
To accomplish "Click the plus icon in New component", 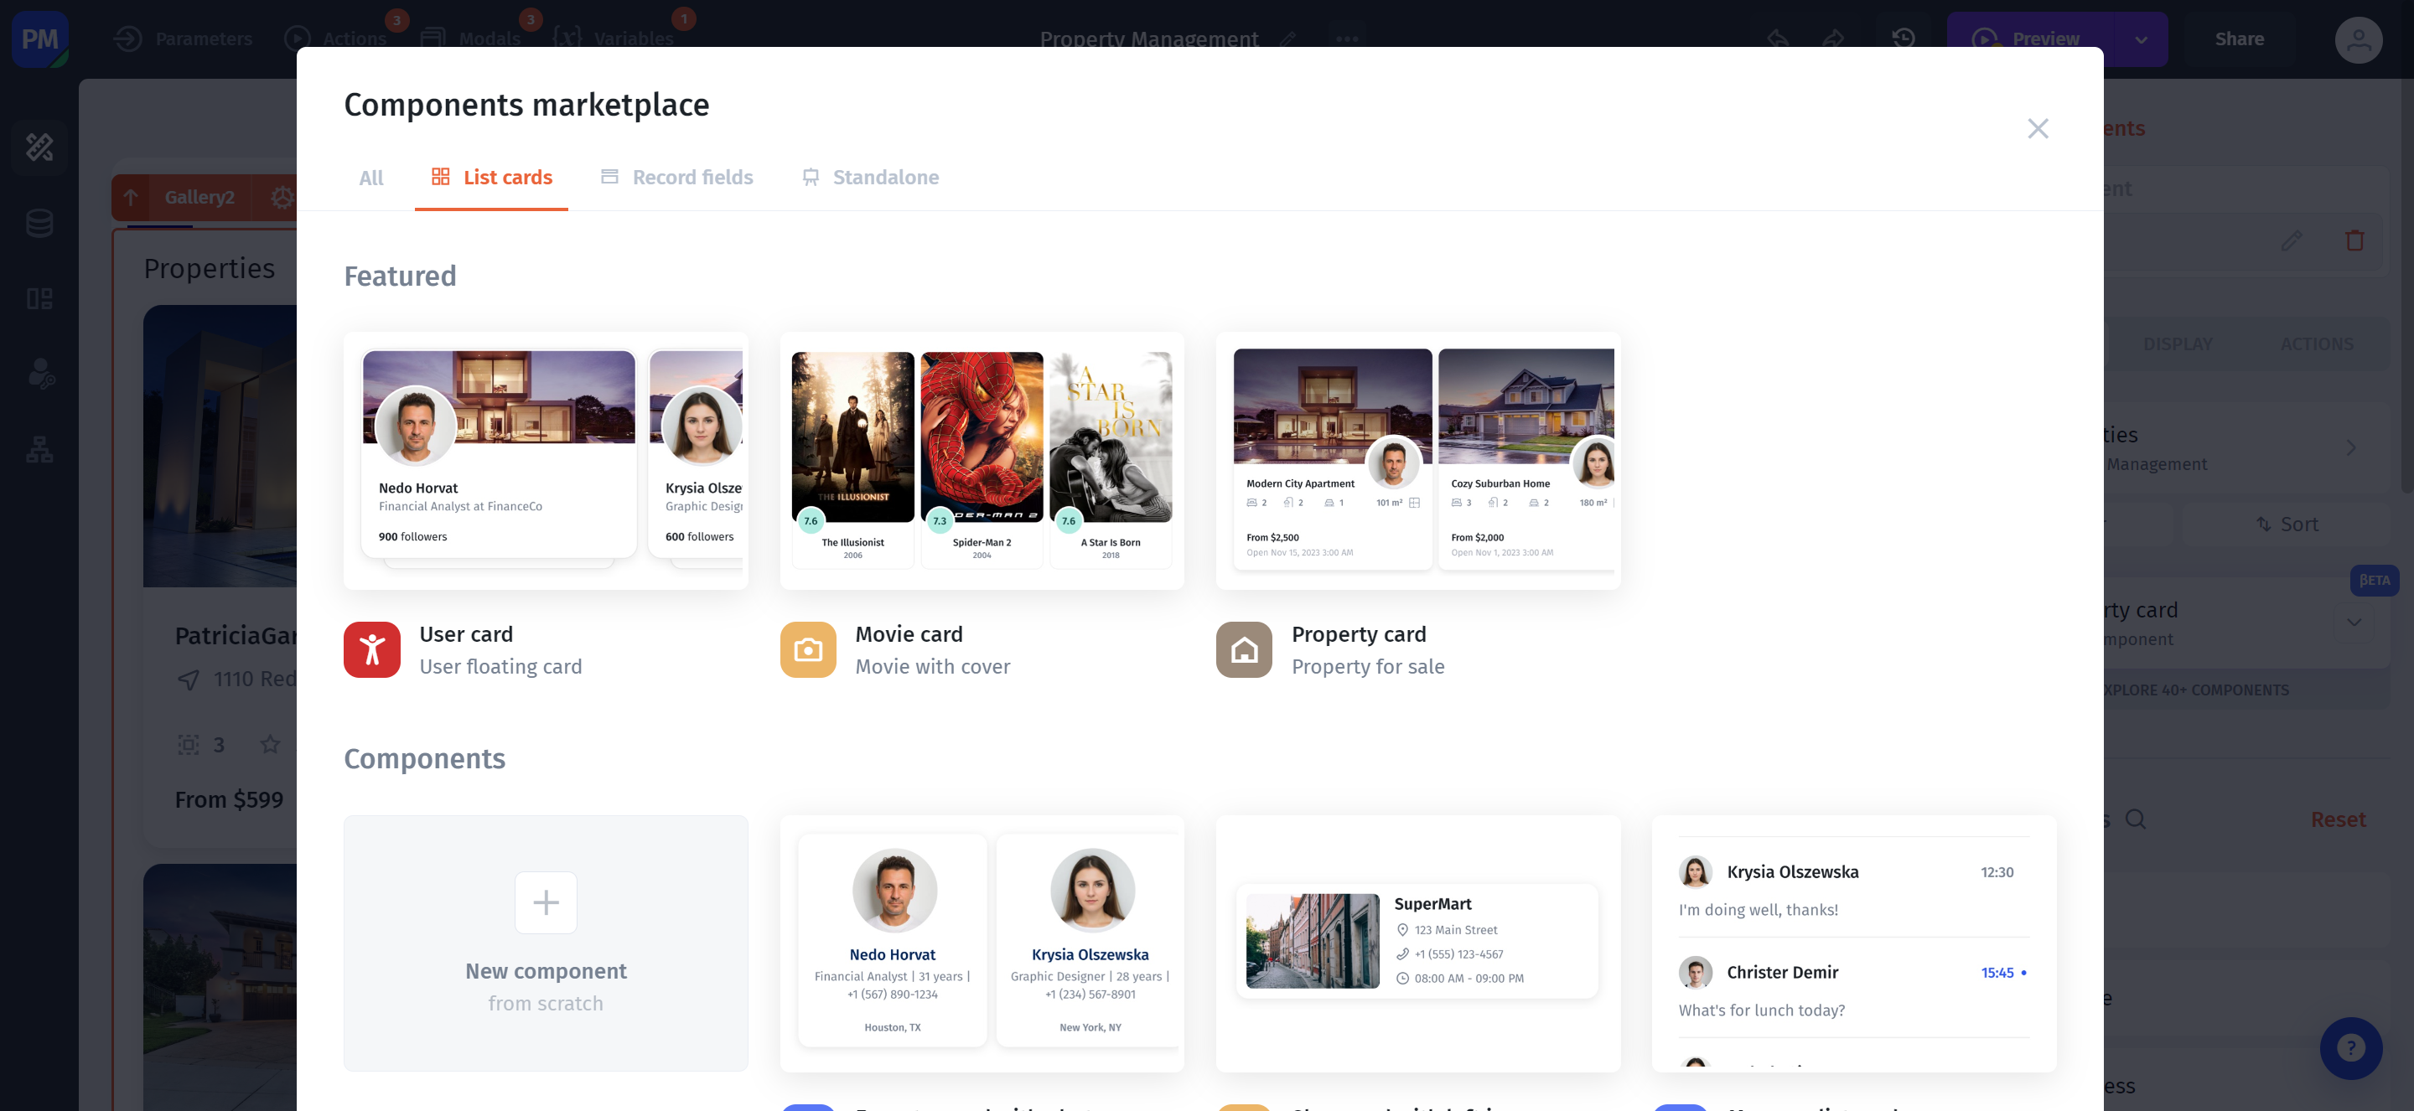I will 546,902.
